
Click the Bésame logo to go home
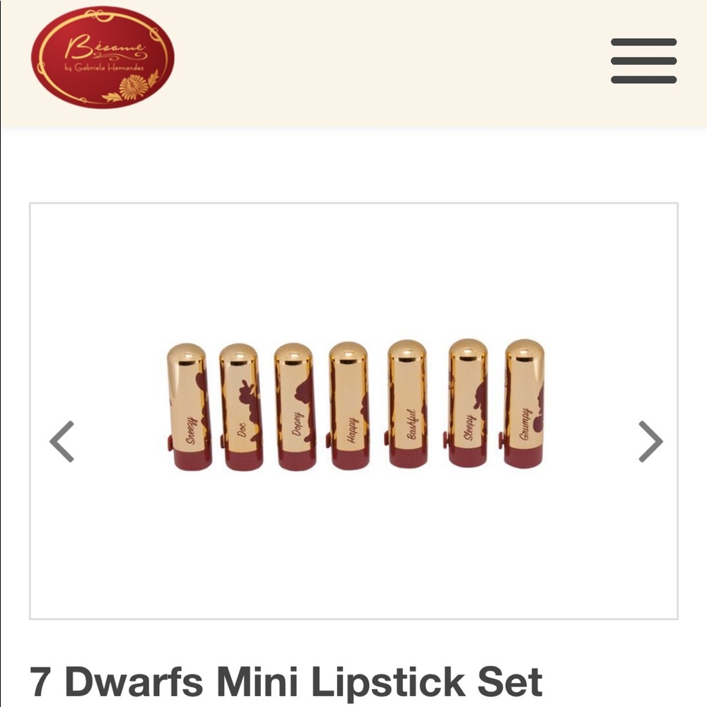coord(103,57)
